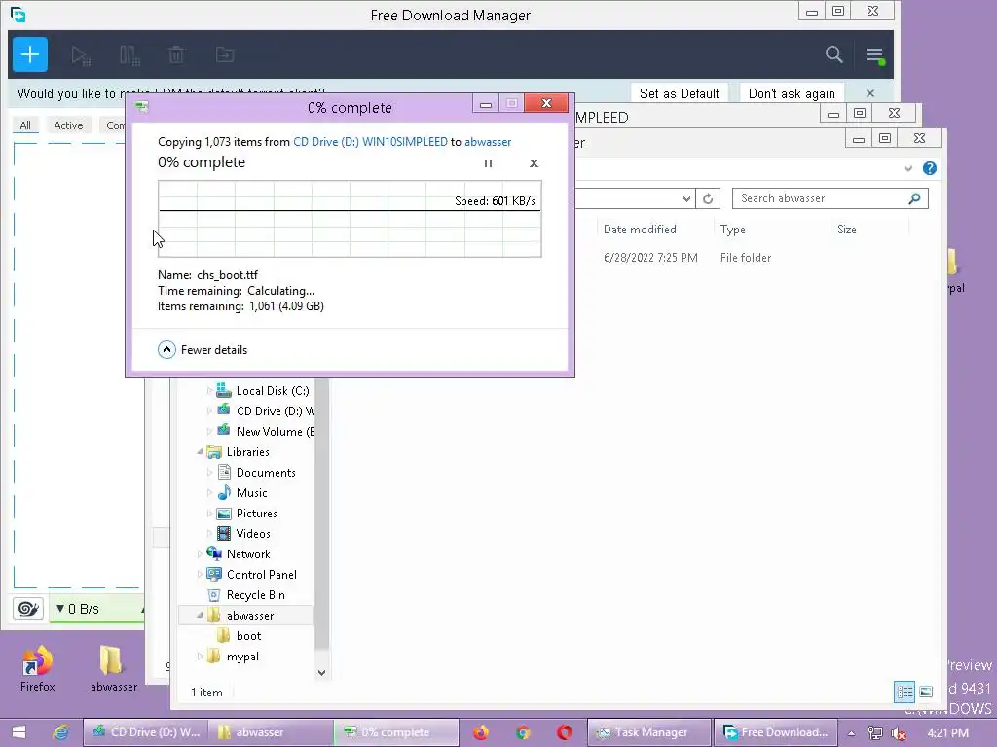Screen dimensions: 997x747
Task: Open Chrome from taskbar
Action: pos(523,732)
